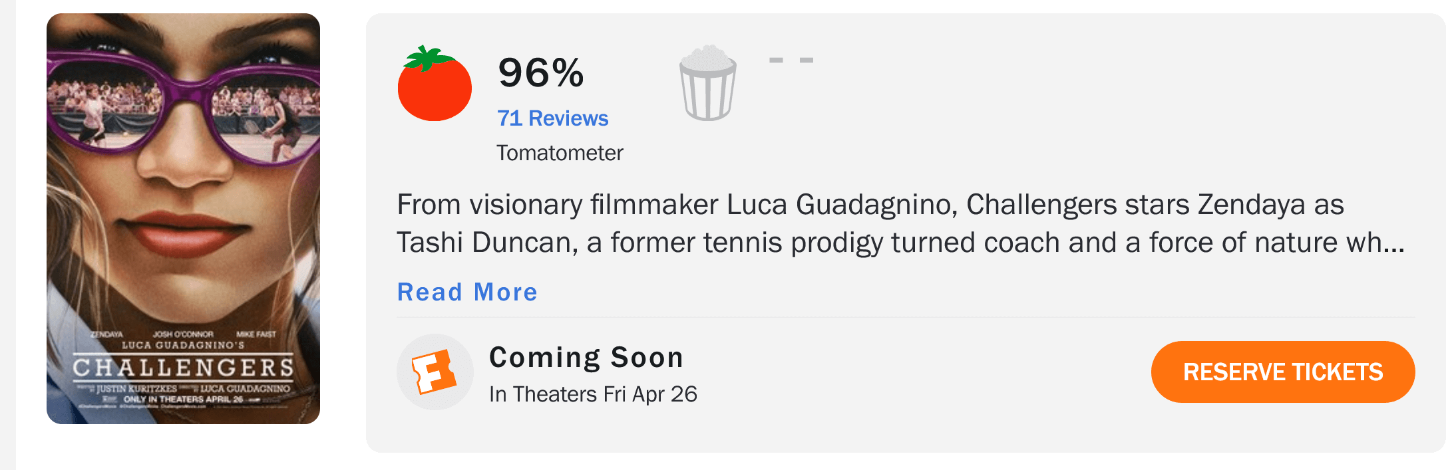Click the popcorn top of the bucket
This screenshot has height=470, width=1454.
[707, 58]
